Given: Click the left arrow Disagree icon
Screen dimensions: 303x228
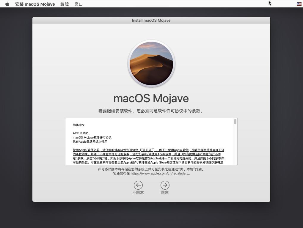Looking at the screenshot, I should point(138,185).
